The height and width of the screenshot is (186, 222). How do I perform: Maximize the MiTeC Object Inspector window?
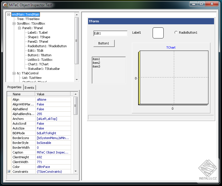201,4
